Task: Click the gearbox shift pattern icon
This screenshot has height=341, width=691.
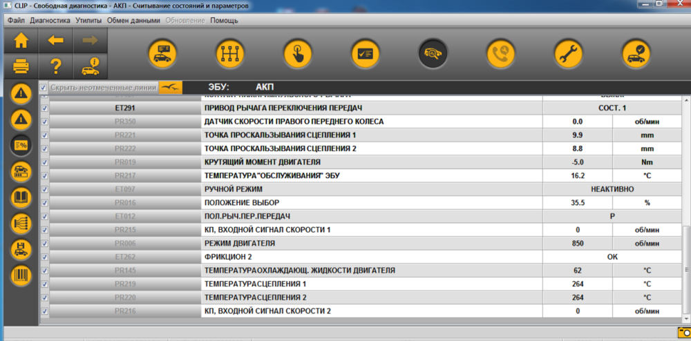Action: pos(229,54)
